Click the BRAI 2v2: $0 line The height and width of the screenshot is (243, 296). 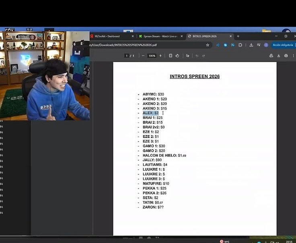154,127
